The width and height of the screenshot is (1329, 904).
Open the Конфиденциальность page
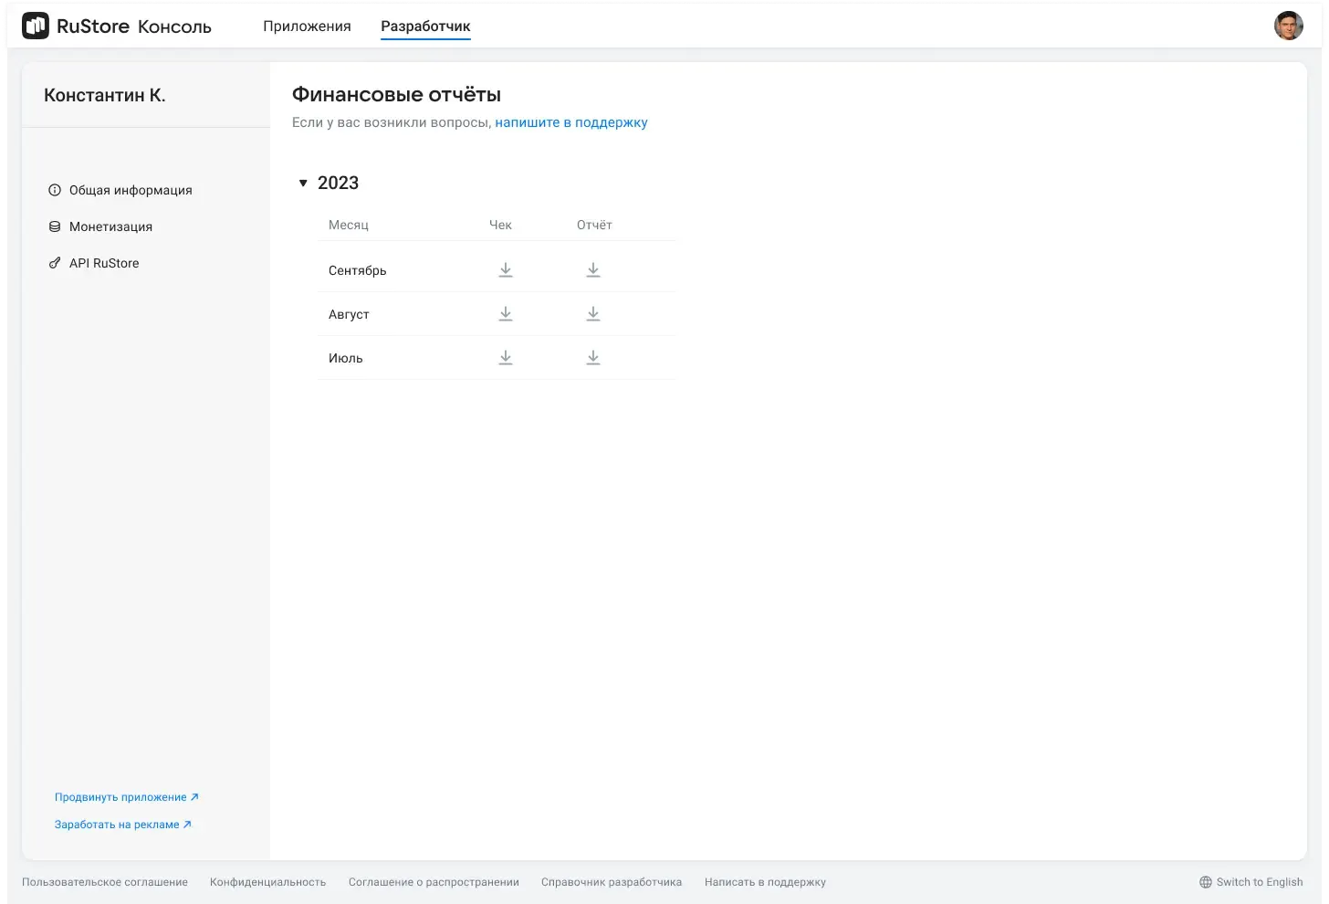pyautogui.click(x=267, y=882)
